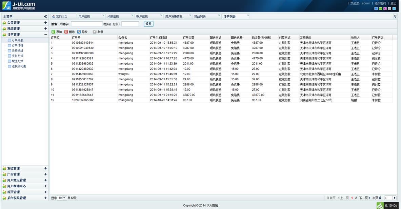401x209 pixels.
Task: Expand the 首页管理 menu section
Action: pyautogui.click(x=45, y=192)
